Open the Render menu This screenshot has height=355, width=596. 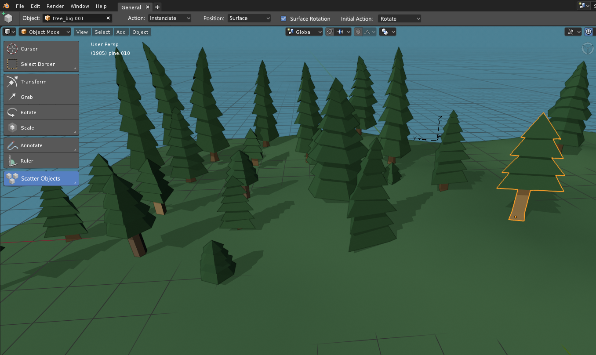click(55, 6)
